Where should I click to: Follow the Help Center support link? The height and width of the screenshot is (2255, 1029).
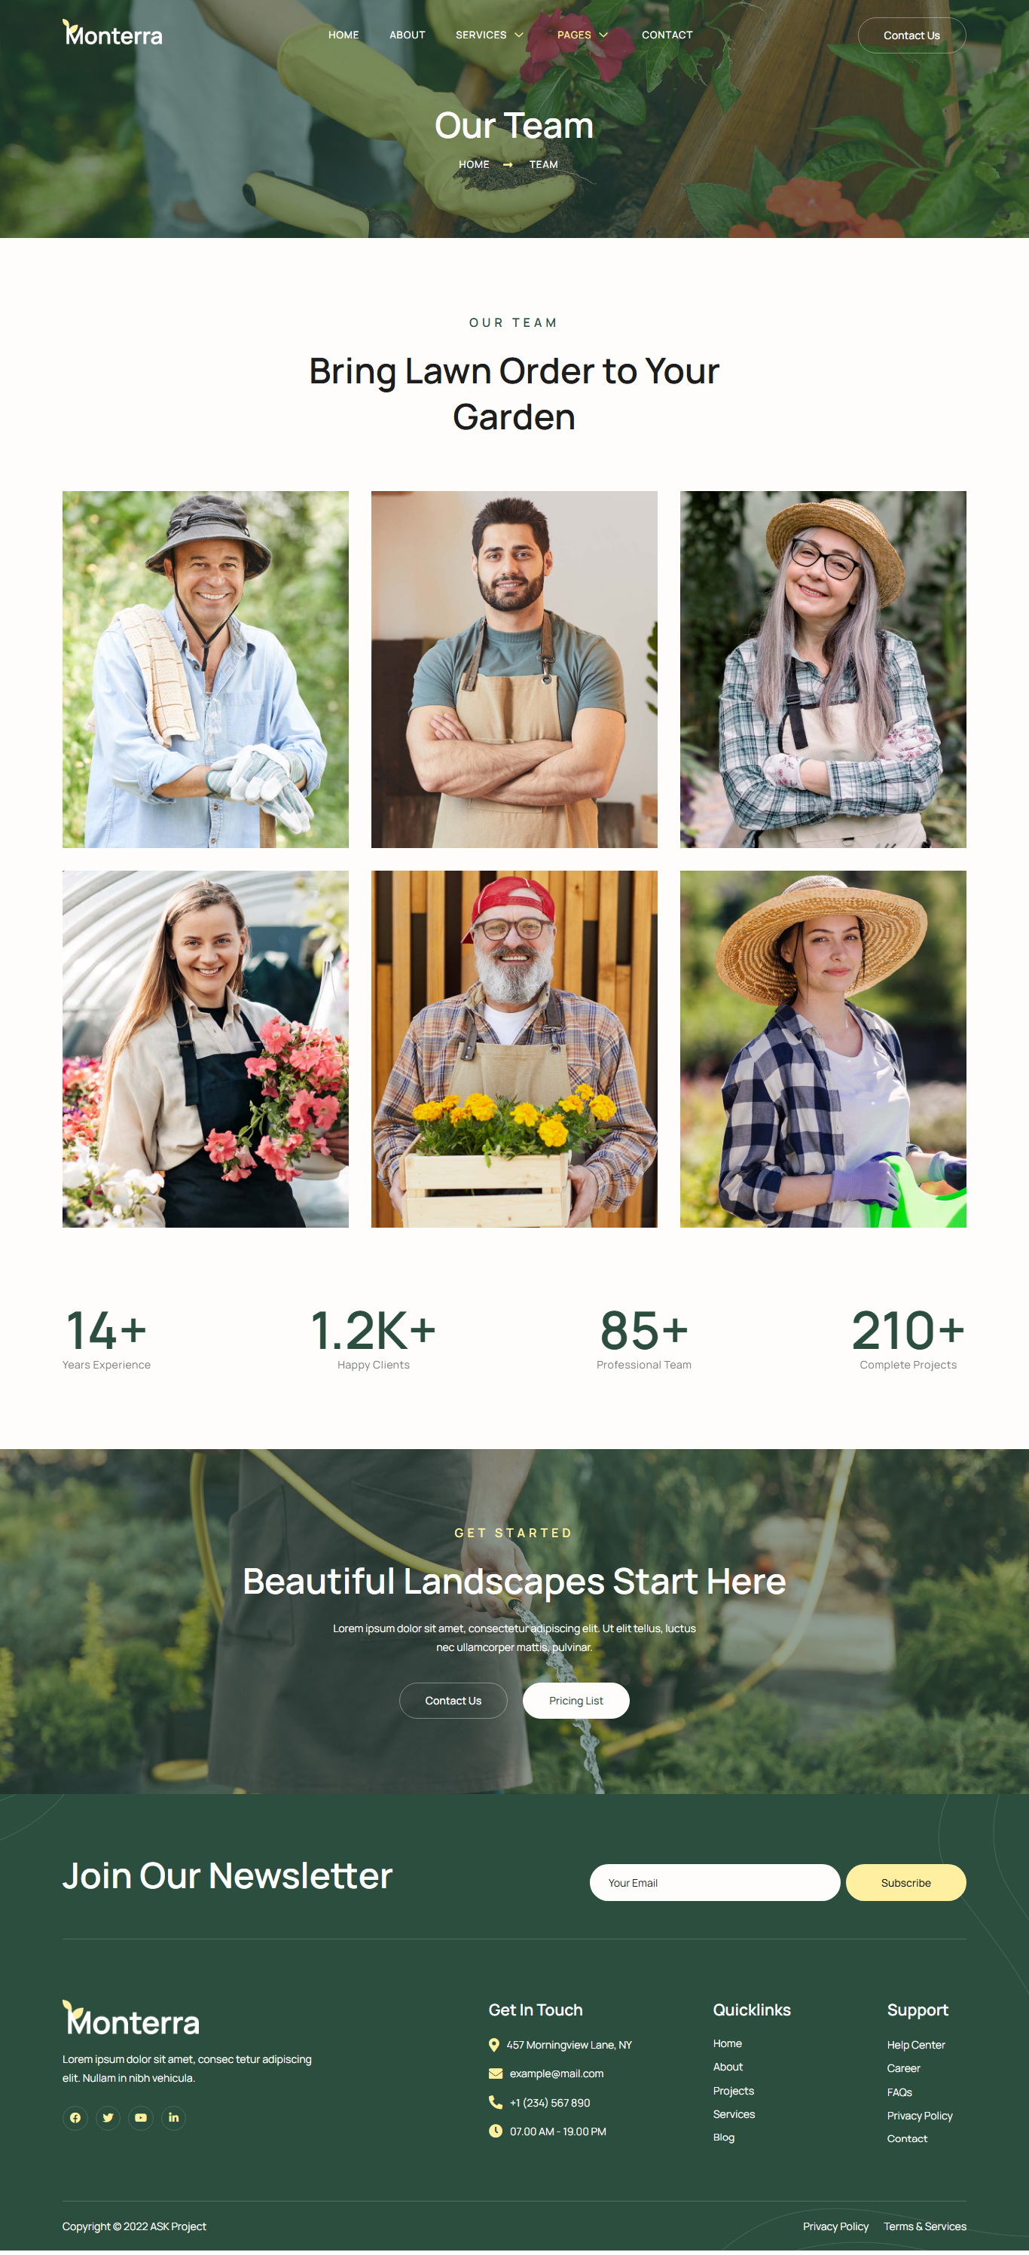tap(915, 2045)
